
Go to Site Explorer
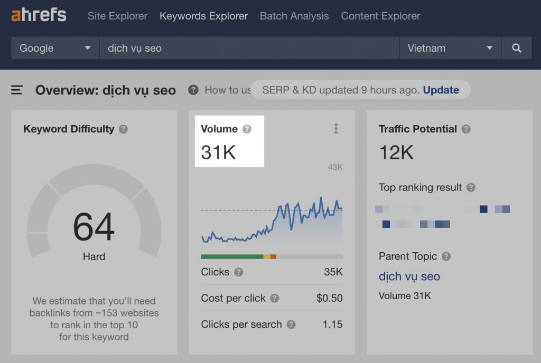coord(117,16)
